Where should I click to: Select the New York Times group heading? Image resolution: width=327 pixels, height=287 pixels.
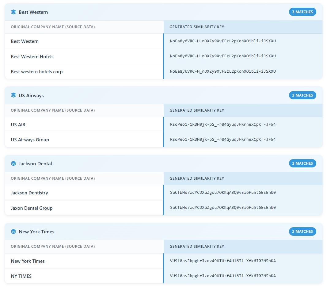click(36, 232)
